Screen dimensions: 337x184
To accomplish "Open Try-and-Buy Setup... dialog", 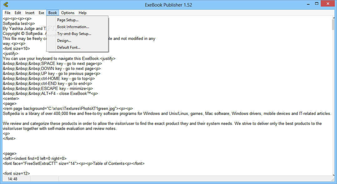I will (77, 34).
